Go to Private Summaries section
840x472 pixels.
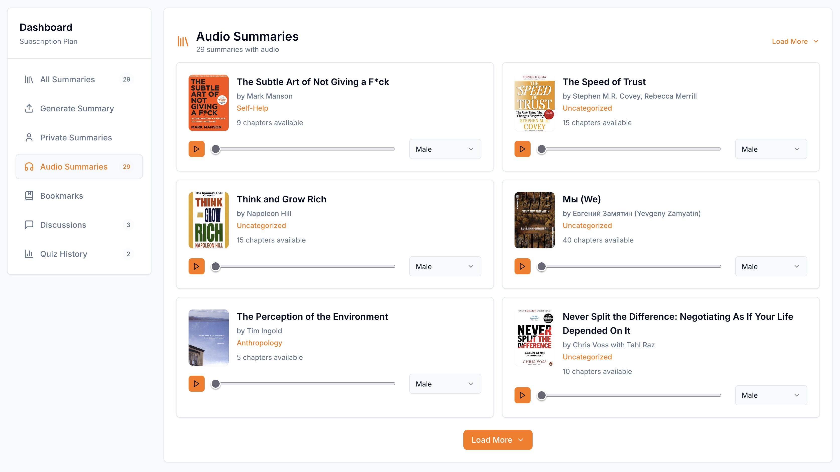(76, 138)
